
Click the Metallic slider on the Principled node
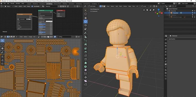pos(45,23)
